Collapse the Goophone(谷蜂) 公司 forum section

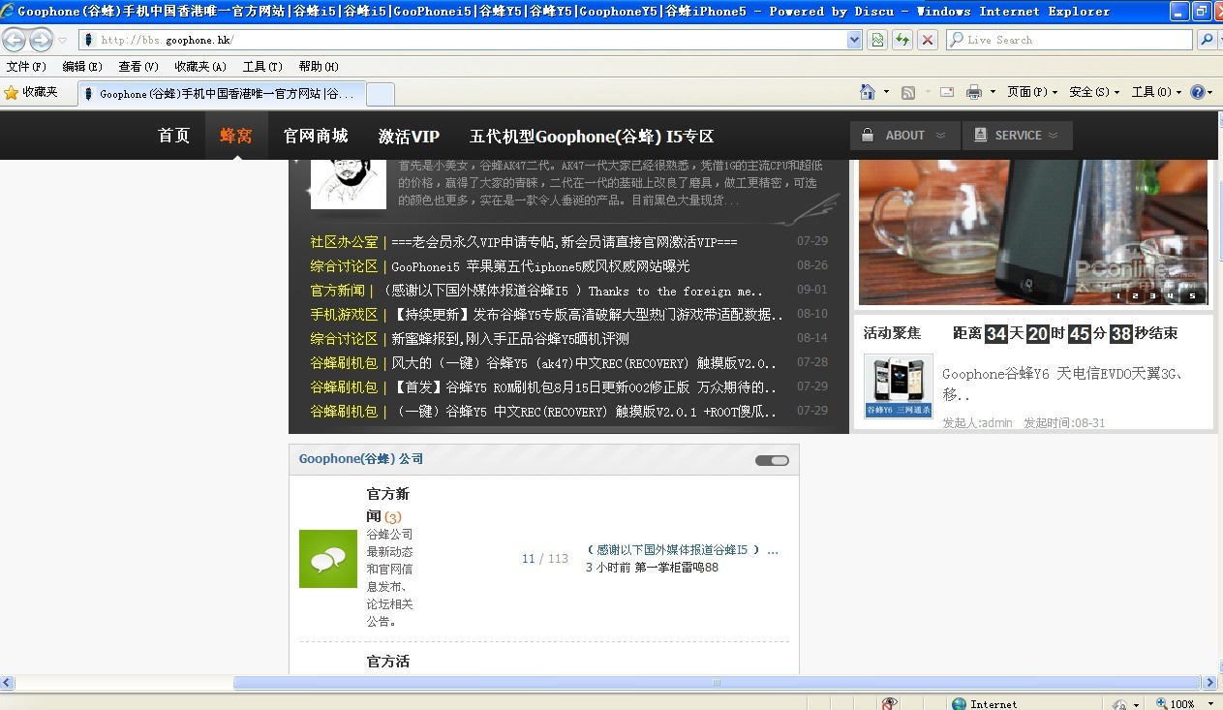click(x=772, y=460)
